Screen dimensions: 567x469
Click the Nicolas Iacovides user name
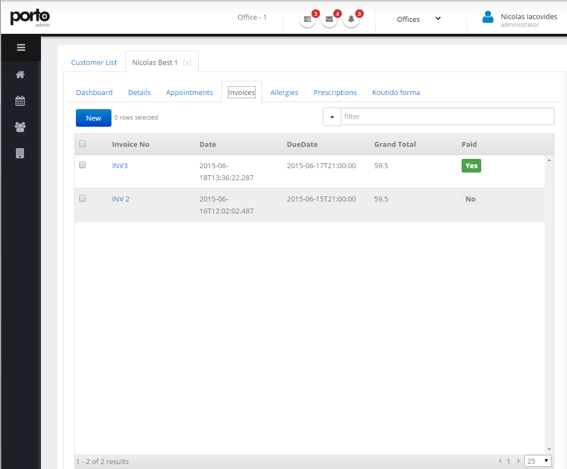pos(529,16)
